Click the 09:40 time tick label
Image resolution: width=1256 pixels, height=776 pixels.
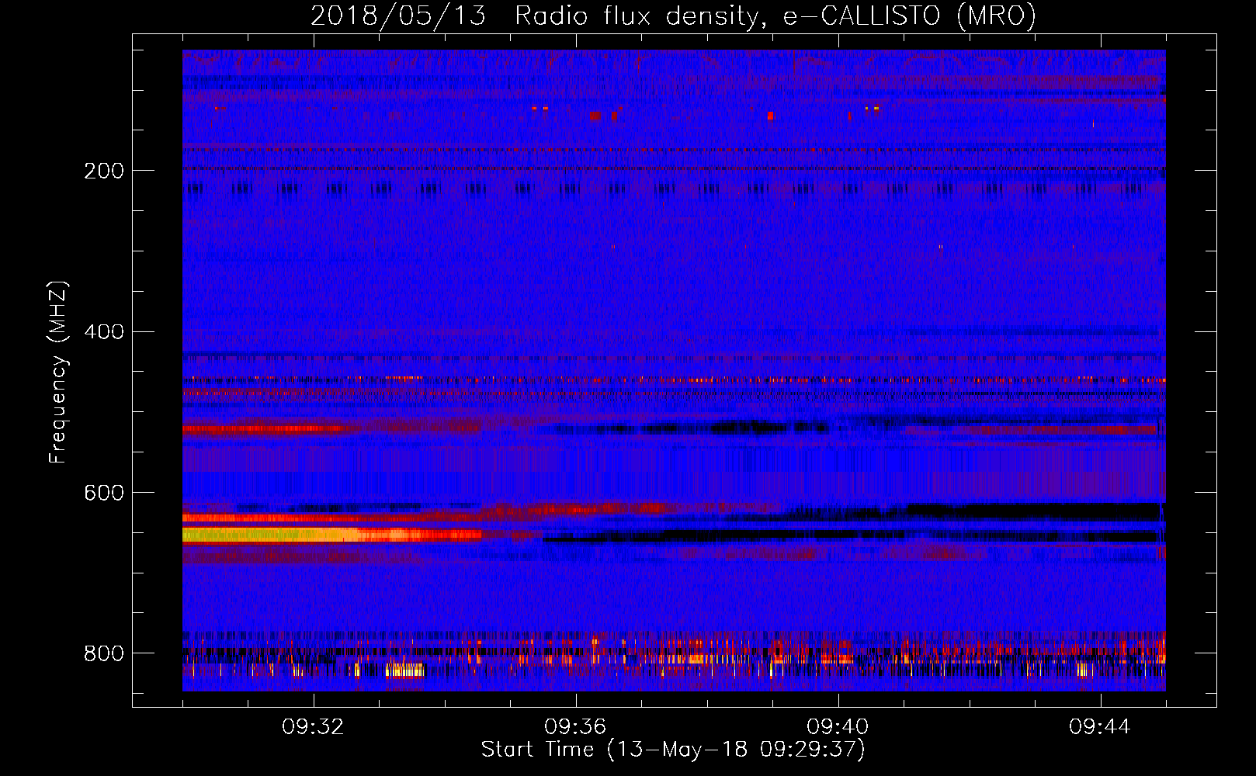pos(838,727)
